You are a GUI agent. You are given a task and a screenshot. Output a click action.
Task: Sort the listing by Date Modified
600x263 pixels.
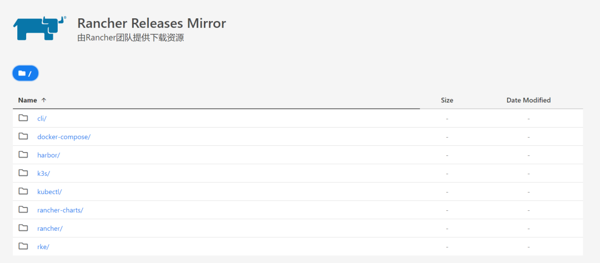tap(528, 100)
